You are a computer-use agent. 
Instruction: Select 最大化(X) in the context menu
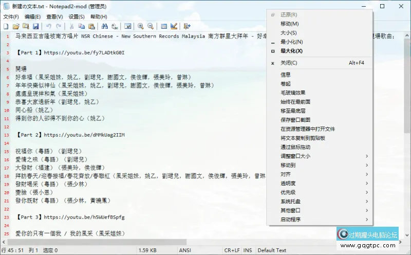click(320, 51)
